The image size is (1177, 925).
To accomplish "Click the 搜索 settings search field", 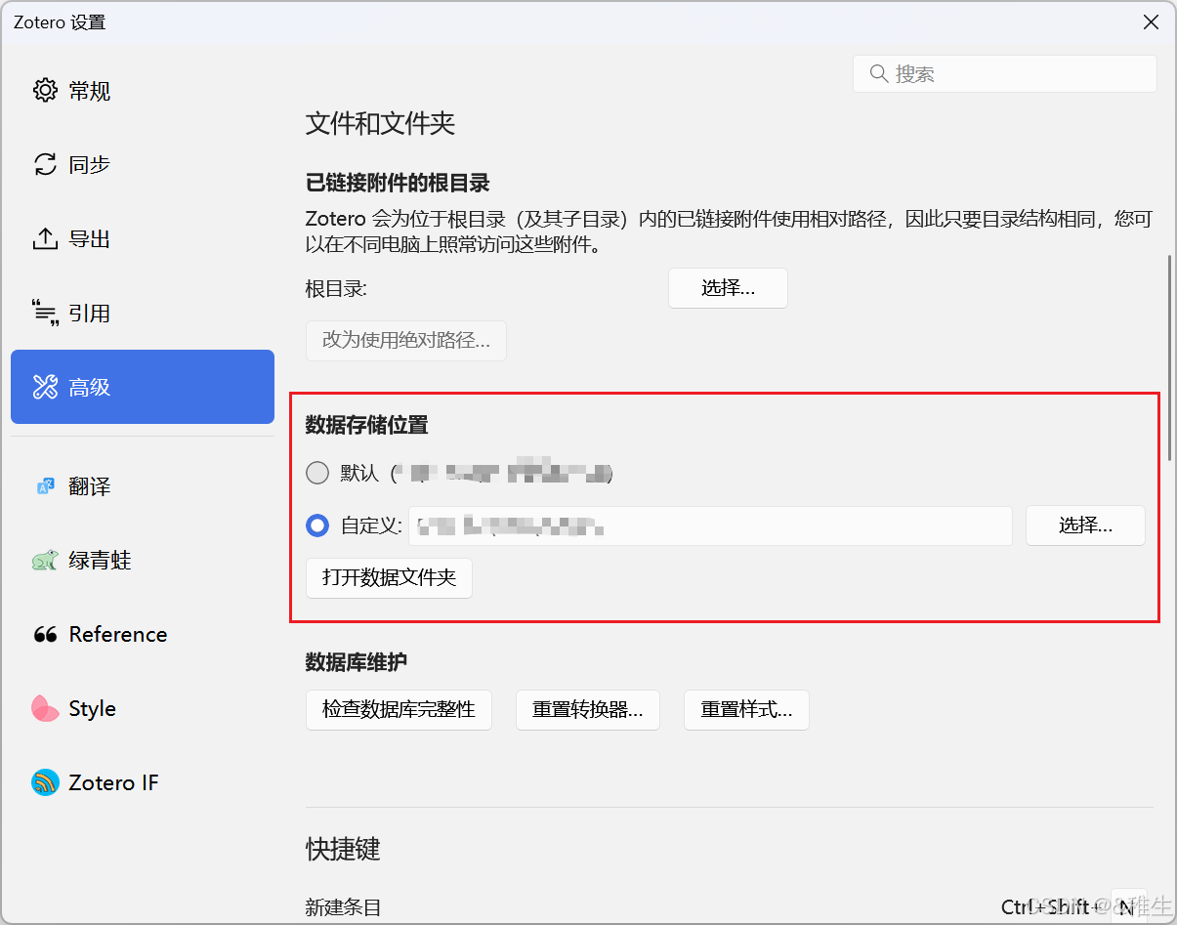I will (x=1005, y=74).
